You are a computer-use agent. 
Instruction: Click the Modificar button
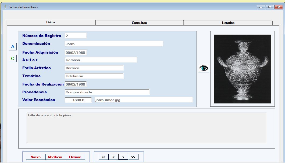(55, 157)
